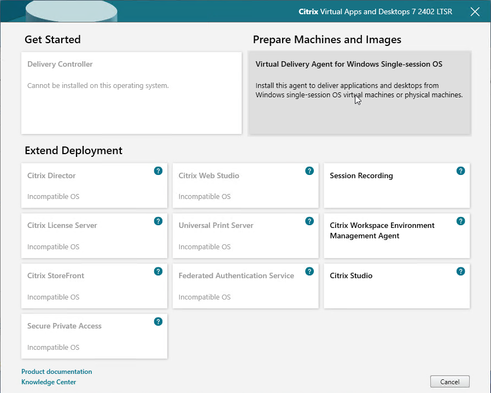Open help icon for Citrix Director
Screen dimensions: 491x393
(158, 171)
